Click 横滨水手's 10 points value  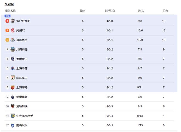[x=164, y=40]
